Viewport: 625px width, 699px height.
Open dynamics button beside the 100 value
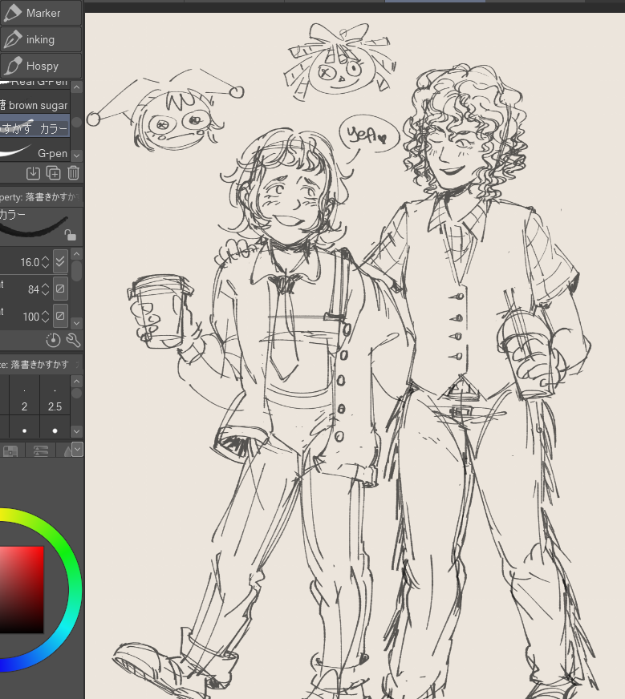coord(60,316)
